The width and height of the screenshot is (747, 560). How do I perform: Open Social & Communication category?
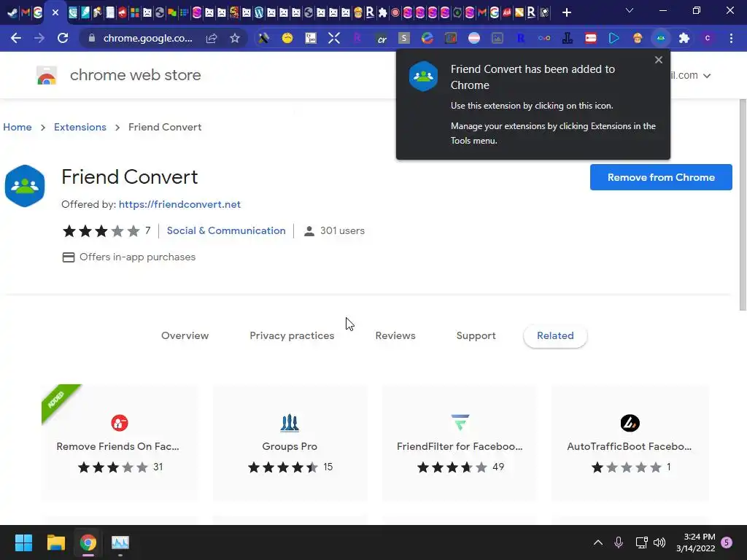226,230
